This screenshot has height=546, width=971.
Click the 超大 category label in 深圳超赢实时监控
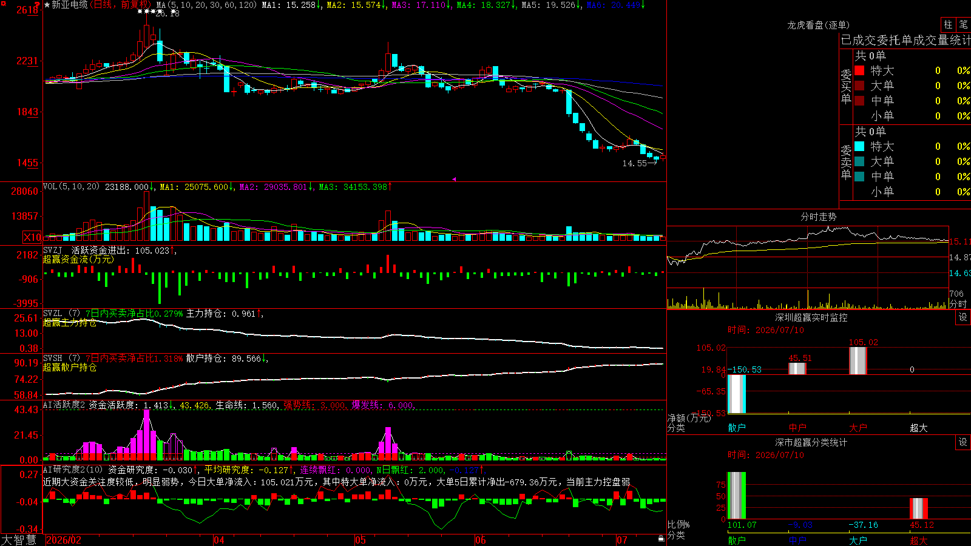(919, 428)
